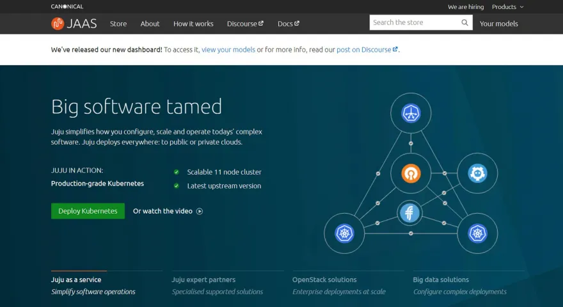Click the bottom-left Kubernetes wheel icon
This screenshot has width=563, height=307.
point(344,233)
